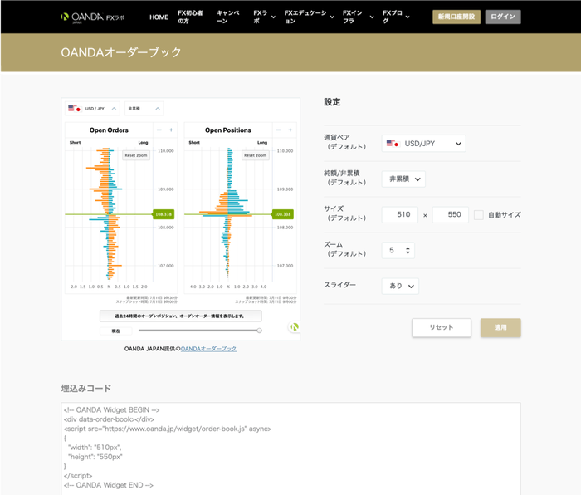
Task: Click the 108.338 price marker on Open Positions
Action: (283, 214)
